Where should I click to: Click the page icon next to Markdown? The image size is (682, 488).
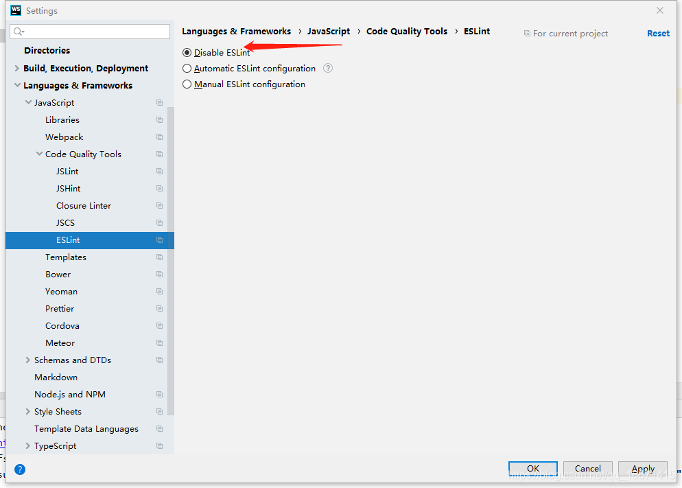[x=159, y=377]
